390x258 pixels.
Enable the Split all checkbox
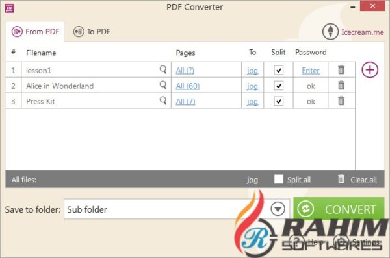click(279, 179)
